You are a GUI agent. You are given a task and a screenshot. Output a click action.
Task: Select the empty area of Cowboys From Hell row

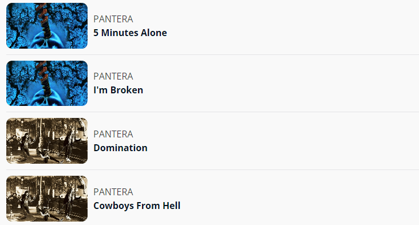[x=299, y=199]
